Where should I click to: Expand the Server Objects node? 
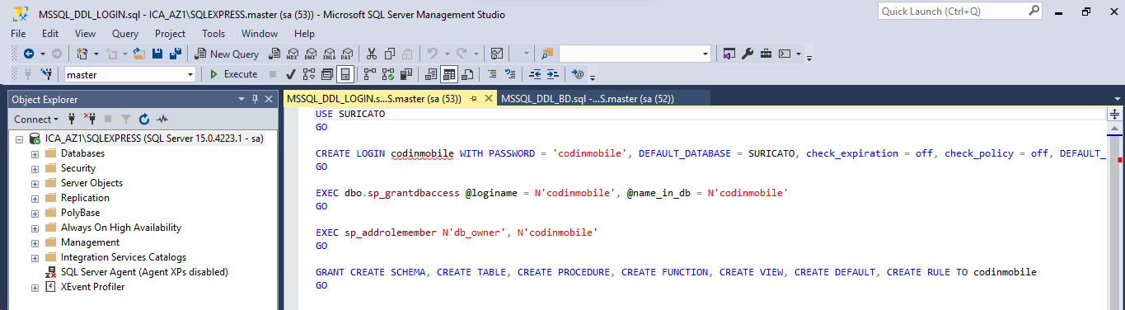pyautogui.click(x=35, y=183)
